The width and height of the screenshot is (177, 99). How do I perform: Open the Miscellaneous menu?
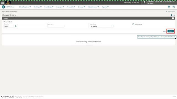point(93,7)
